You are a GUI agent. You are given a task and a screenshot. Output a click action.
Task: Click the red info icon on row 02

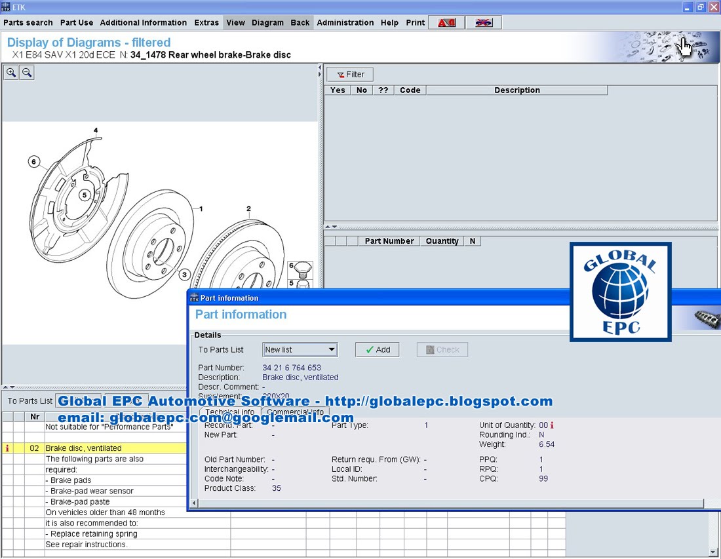(x=7, y=448)
